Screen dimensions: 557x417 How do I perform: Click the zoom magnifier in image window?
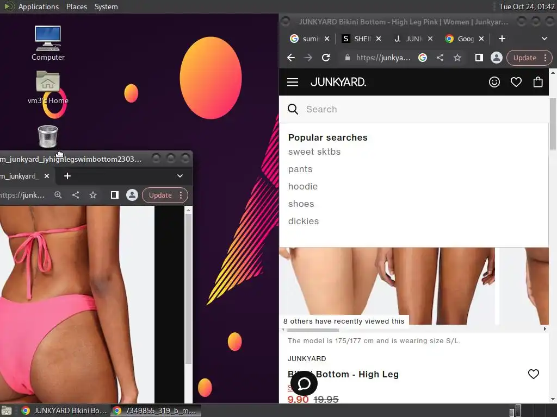pyautogui.click(x=58, y=195)
